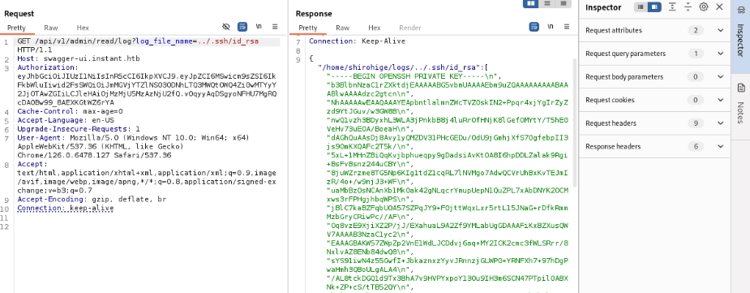The width and height of the screenshot is (750, 293).
Task: Click the Authorization header name
Action: pos(47,67)
